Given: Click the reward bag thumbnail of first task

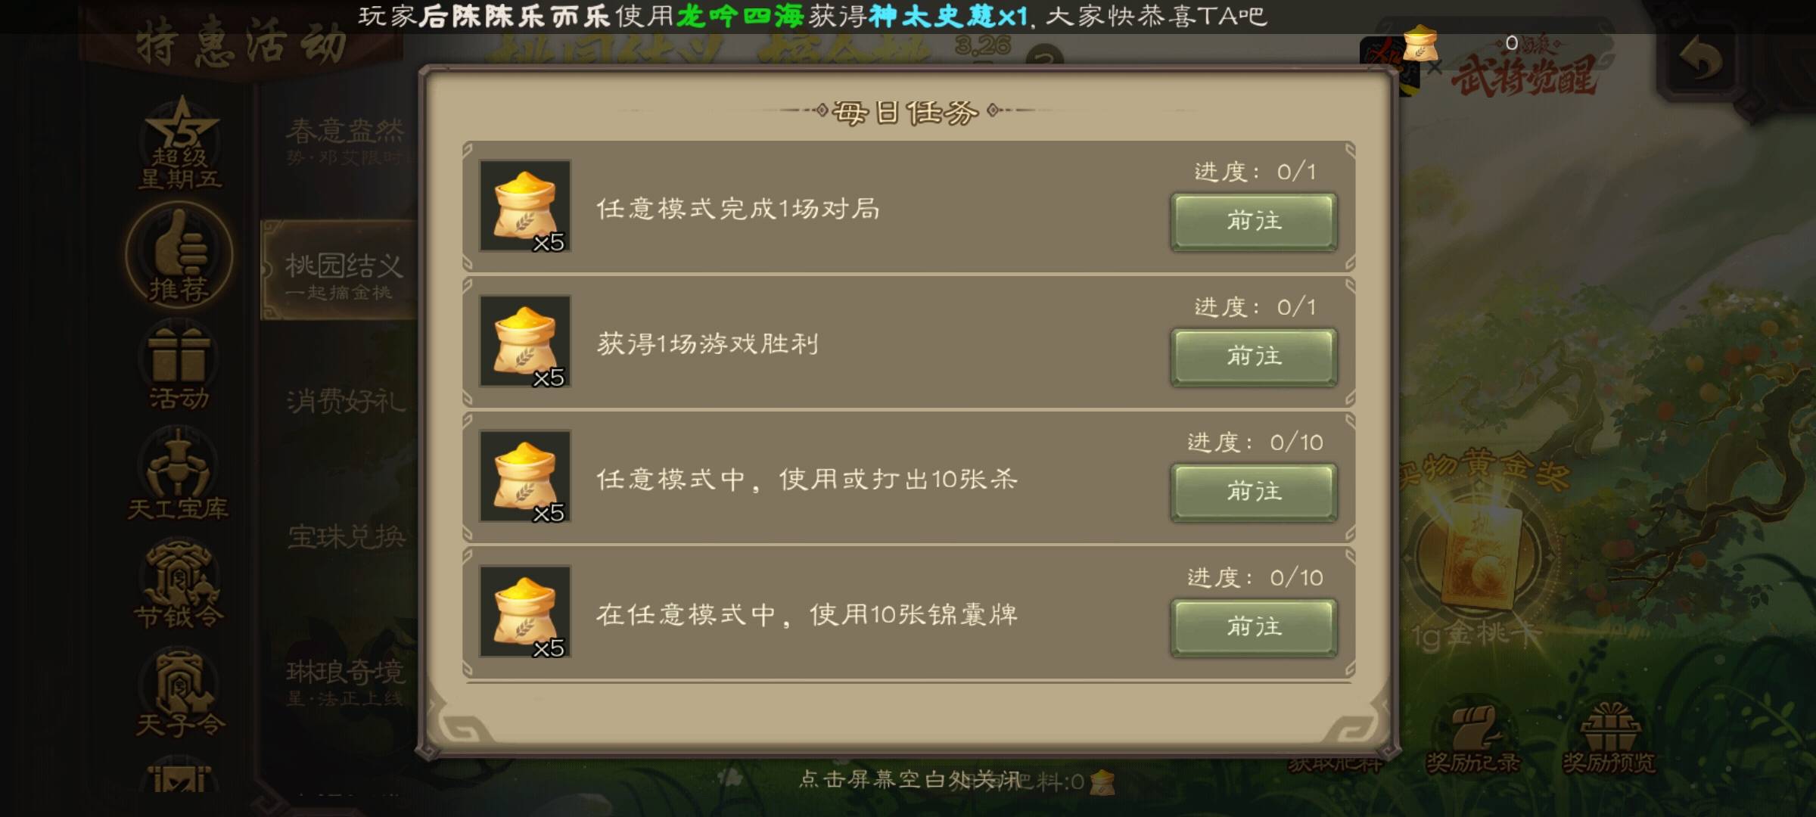Looking at the screenshot, I should (525, 206).
